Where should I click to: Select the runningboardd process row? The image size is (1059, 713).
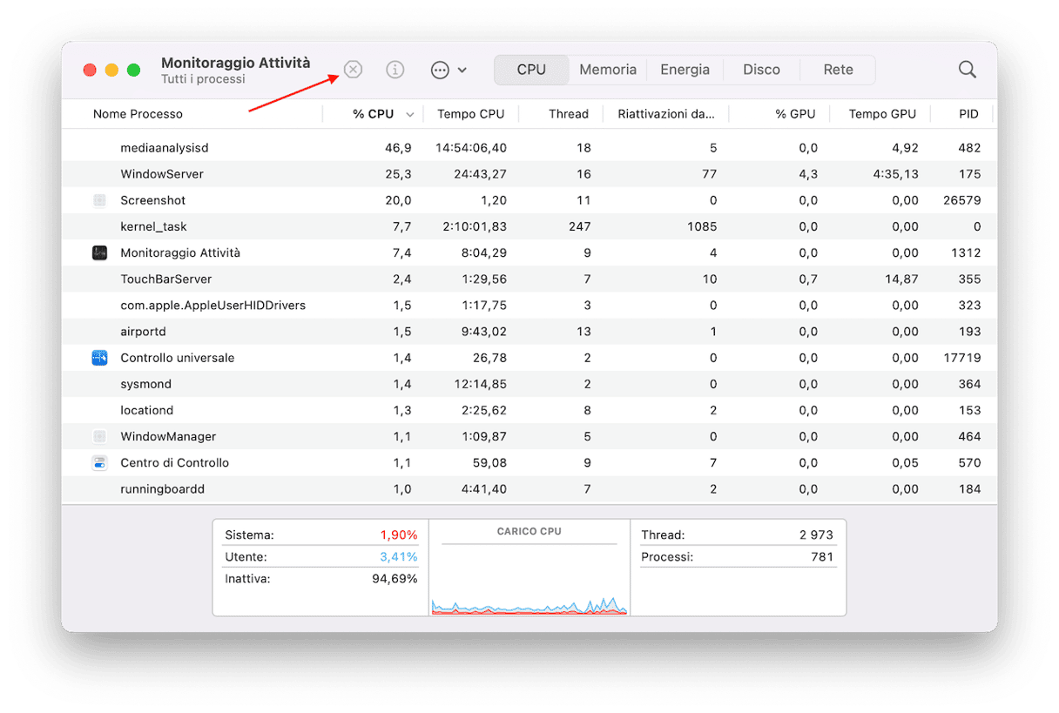[x=529, y=489]
